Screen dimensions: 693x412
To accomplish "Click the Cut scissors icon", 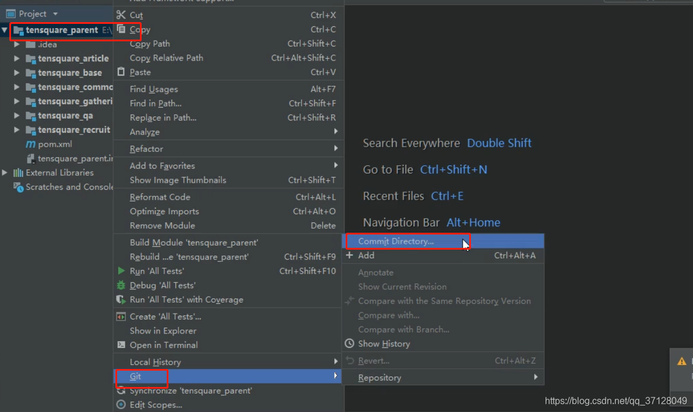I will [121, 15].
